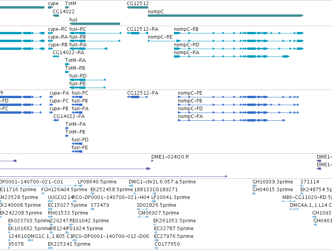This screenshot has height=250, width=332.
Task: Select the cype-RB transcript label
Action: (58, 45)
